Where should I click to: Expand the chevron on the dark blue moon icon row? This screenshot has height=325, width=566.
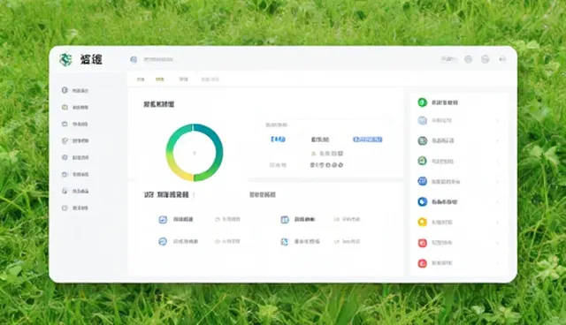pos(497,201)
